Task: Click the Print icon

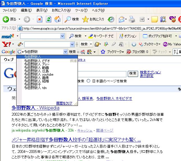Action: click(x=132, y=19)
